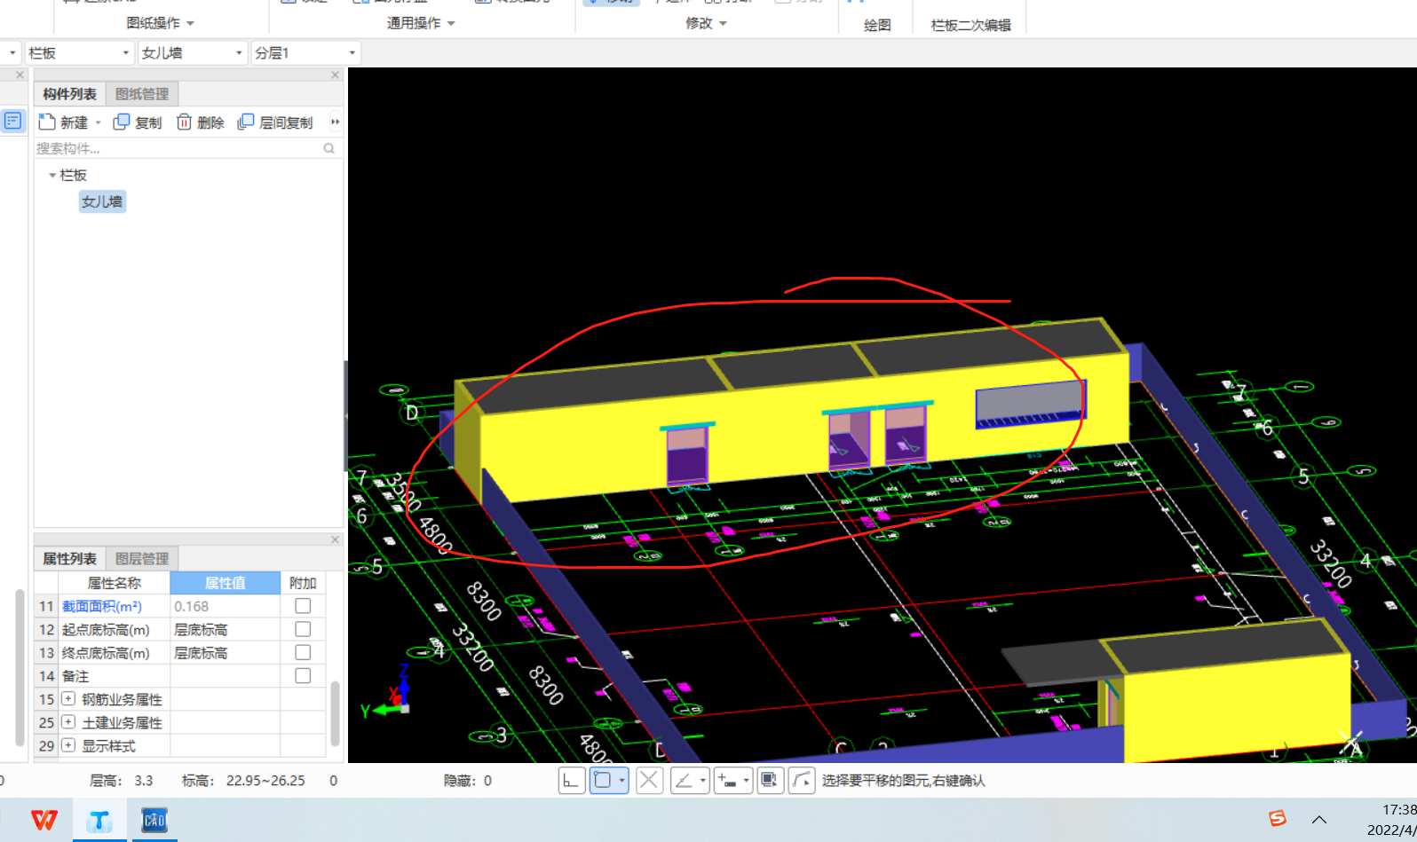Viewport: 1417px width, 842px height.
Task: Open the WPS Office taskbar icon
Action: click(44, 820)
